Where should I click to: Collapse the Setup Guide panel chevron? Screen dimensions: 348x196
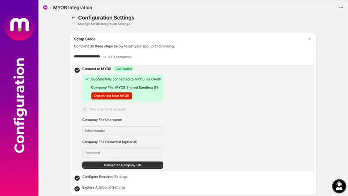[309, 39]
